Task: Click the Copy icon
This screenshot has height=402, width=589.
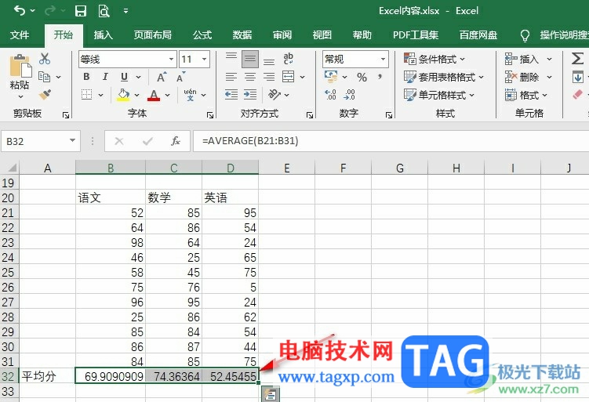Action: click(x=45, y=77)
